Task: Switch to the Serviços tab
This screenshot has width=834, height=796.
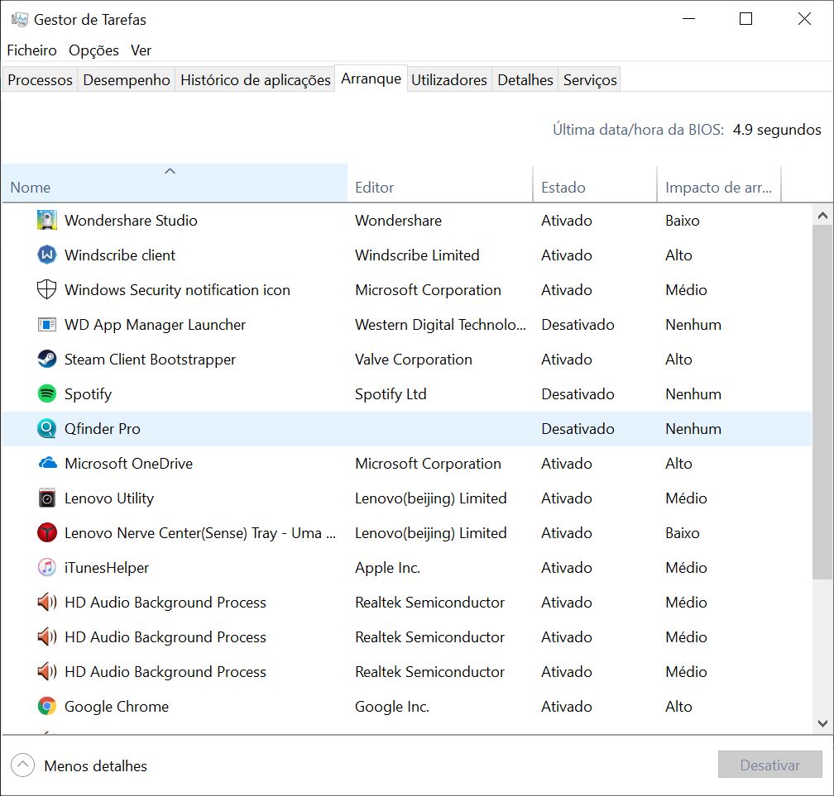Action: click(590, 79)
